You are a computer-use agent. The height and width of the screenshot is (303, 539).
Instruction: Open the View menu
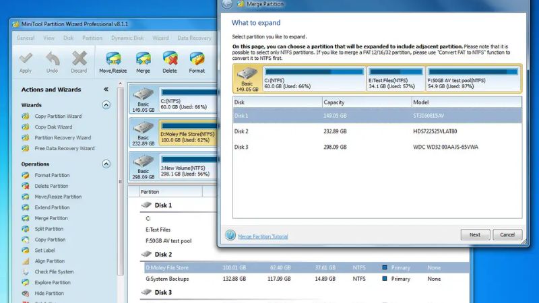click(49, 38)
